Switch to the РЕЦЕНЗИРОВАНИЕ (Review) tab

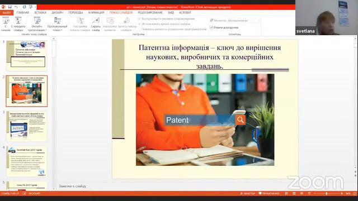tap(150, 12)
